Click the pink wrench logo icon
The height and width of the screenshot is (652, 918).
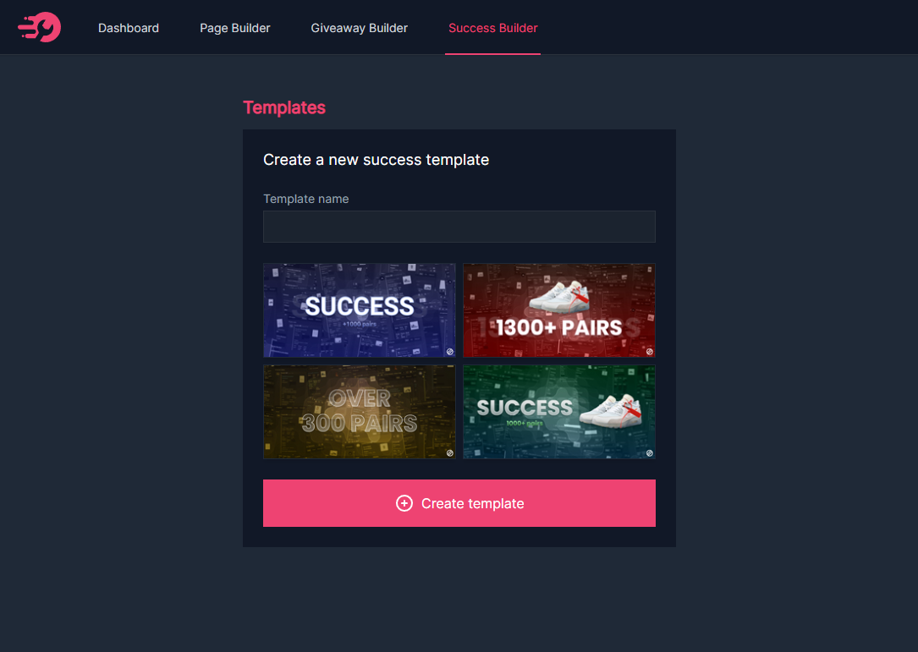pos(39,27)
